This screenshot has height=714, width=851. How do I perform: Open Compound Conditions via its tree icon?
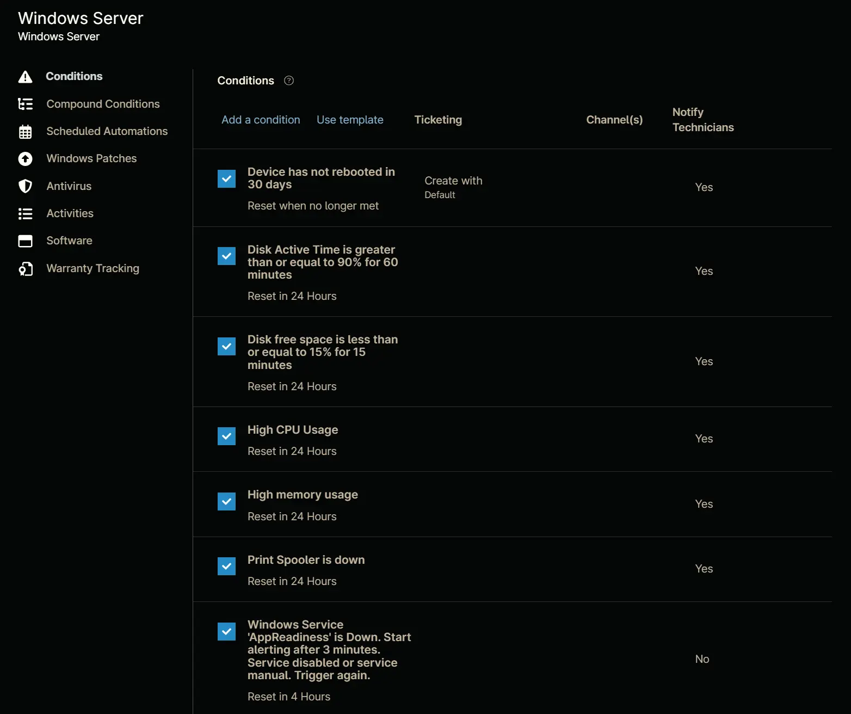click(x=25, y=104)
